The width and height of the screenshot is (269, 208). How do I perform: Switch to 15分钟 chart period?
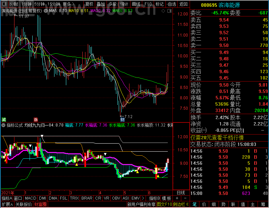54,4
